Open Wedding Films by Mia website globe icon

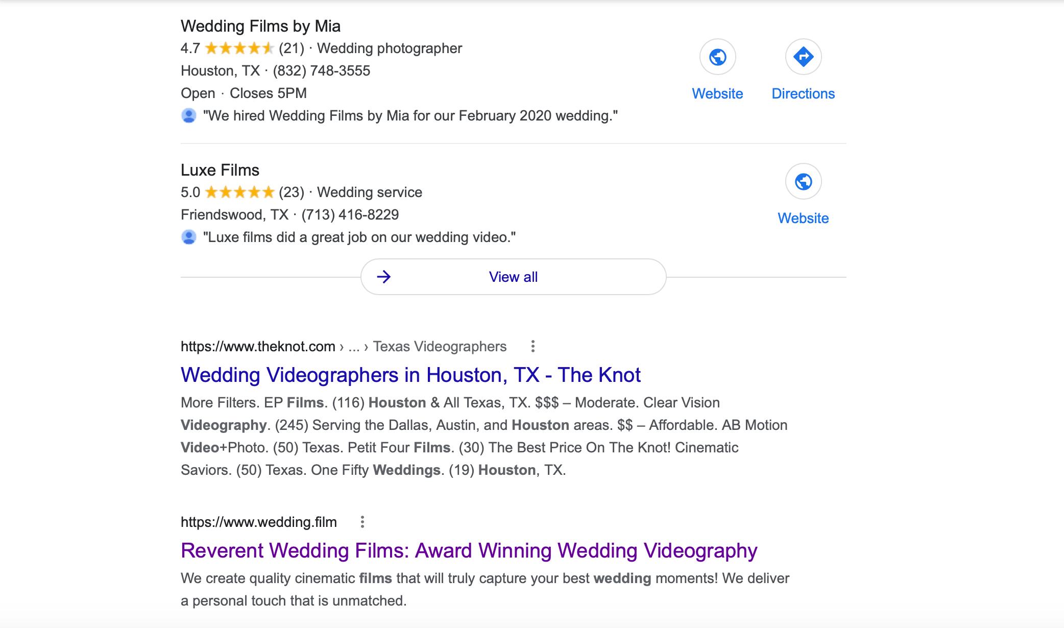click(717, 57)
